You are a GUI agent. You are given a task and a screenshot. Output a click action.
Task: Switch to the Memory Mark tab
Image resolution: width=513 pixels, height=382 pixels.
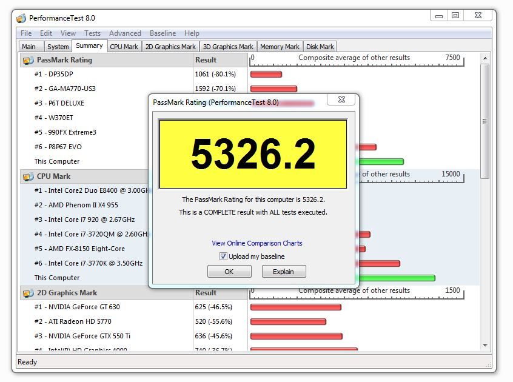click(x=280, y=47)
